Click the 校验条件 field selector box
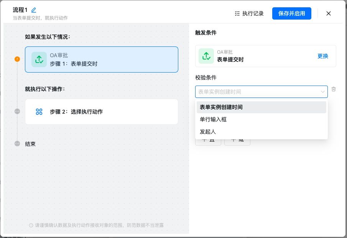The width and height of the screenshot is (347, 238). (x=257, y=92)
